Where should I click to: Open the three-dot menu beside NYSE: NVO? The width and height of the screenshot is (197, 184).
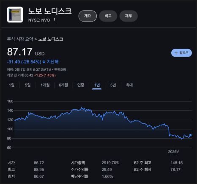pyautogui.click(x=55, y=20)
